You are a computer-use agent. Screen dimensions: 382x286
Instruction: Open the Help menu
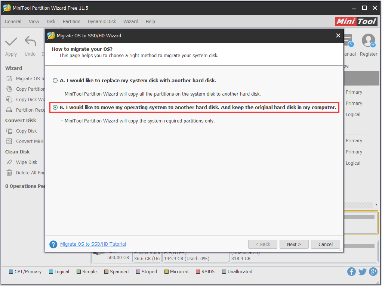150,21
